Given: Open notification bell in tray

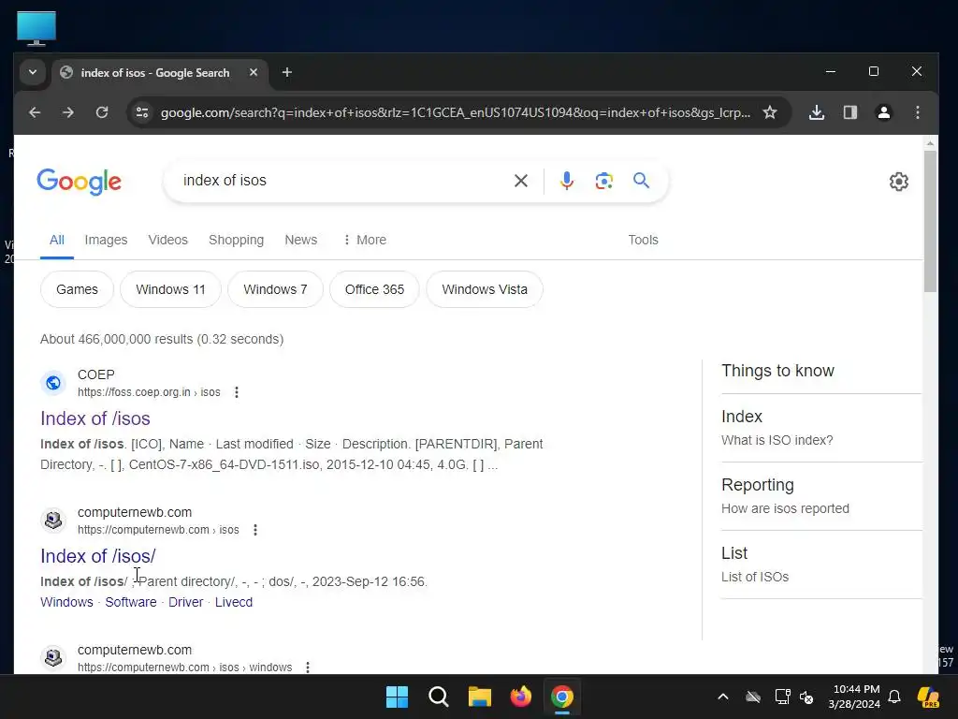Looking at the screenshot, I should coord(894,697).
